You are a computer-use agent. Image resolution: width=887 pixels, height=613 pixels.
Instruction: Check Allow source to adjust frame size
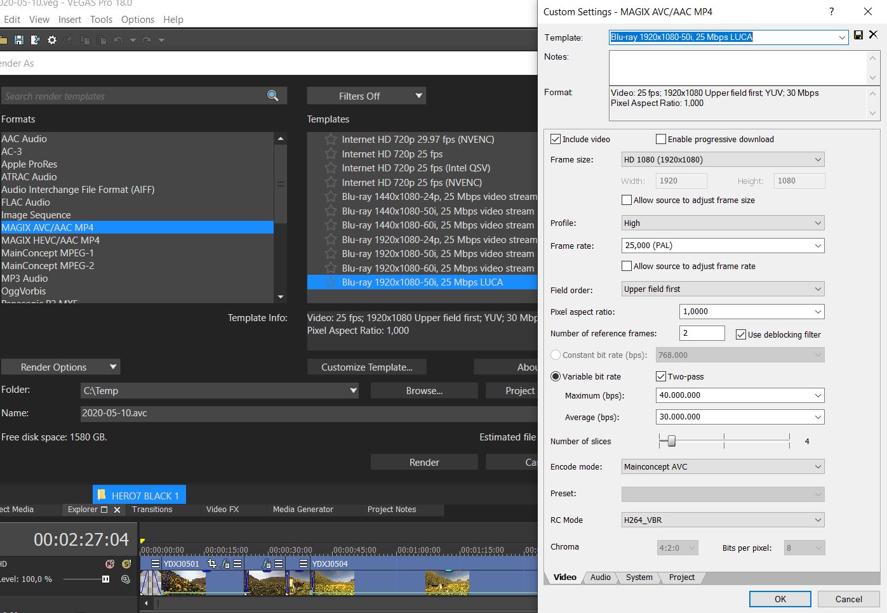tap(627, 200)
